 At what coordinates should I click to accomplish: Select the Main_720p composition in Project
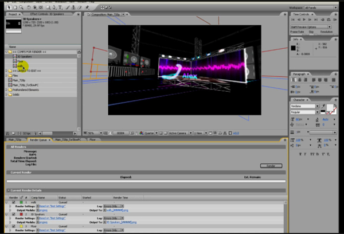(x=19, y=80)
